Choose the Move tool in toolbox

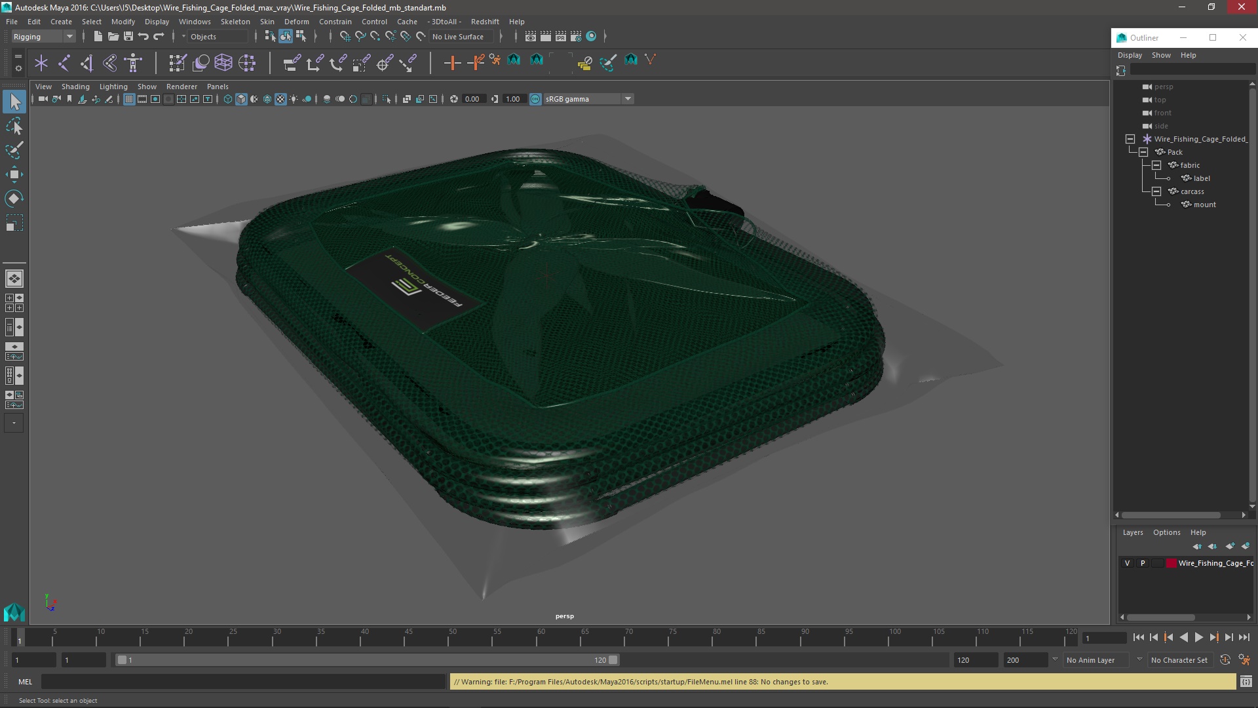tap(14, 174)
